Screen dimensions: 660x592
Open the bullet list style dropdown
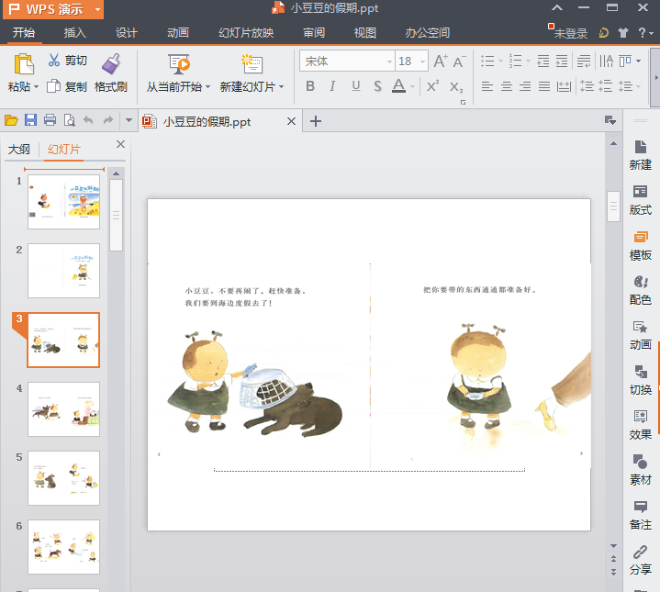(x=500, y=61)
